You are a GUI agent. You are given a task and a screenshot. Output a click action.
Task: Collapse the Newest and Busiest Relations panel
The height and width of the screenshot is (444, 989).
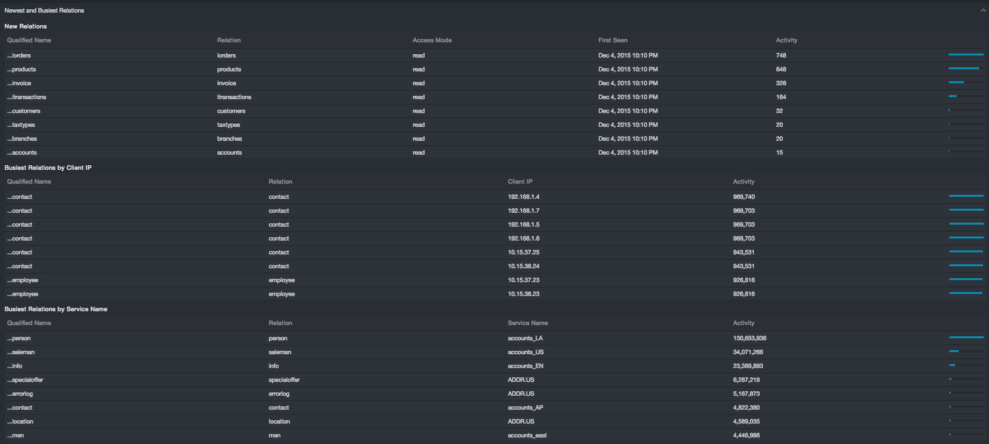983,11
